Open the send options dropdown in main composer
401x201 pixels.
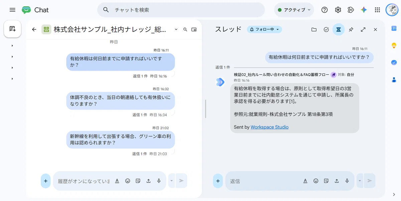coord(172,181)
